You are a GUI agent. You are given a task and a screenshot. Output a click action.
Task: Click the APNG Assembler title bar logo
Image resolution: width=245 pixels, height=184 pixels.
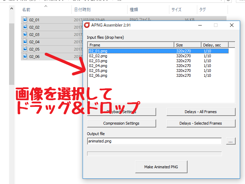click(x=87, y=25)
